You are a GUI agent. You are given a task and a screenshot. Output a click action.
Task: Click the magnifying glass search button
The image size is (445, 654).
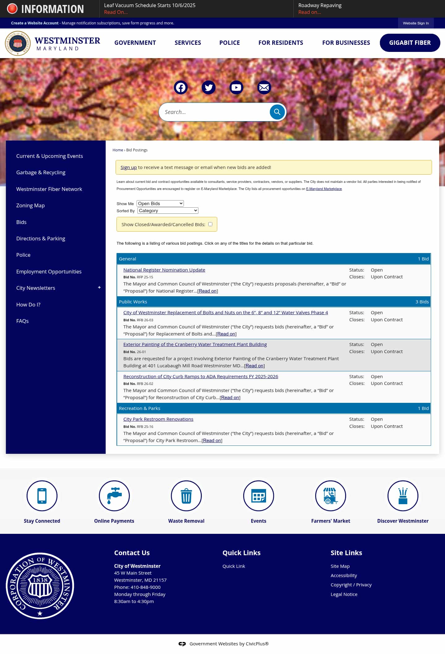[277, 112]
